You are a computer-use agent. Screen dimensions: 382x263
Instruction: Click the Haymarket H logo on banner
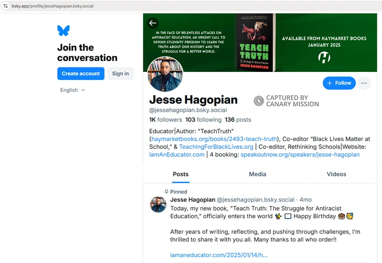[324, 57]
